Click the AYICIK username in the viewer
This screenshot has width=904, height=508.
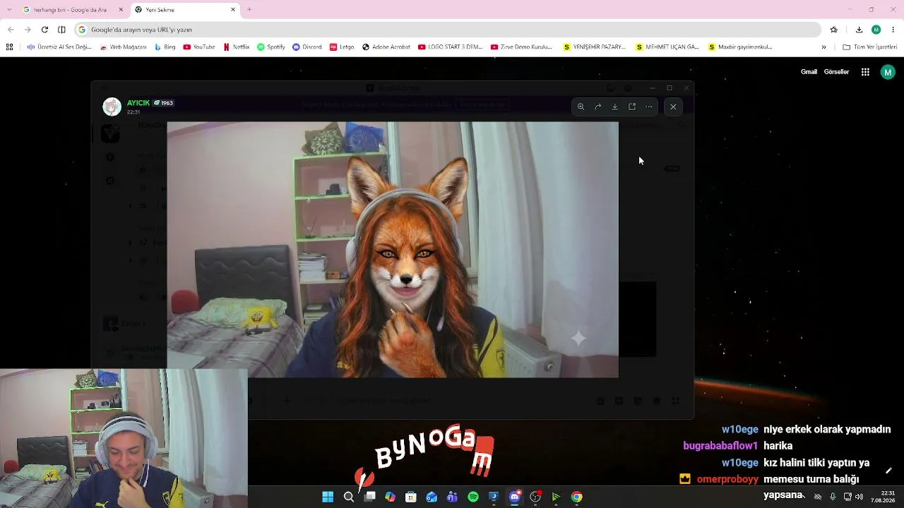tap(138, 103)
